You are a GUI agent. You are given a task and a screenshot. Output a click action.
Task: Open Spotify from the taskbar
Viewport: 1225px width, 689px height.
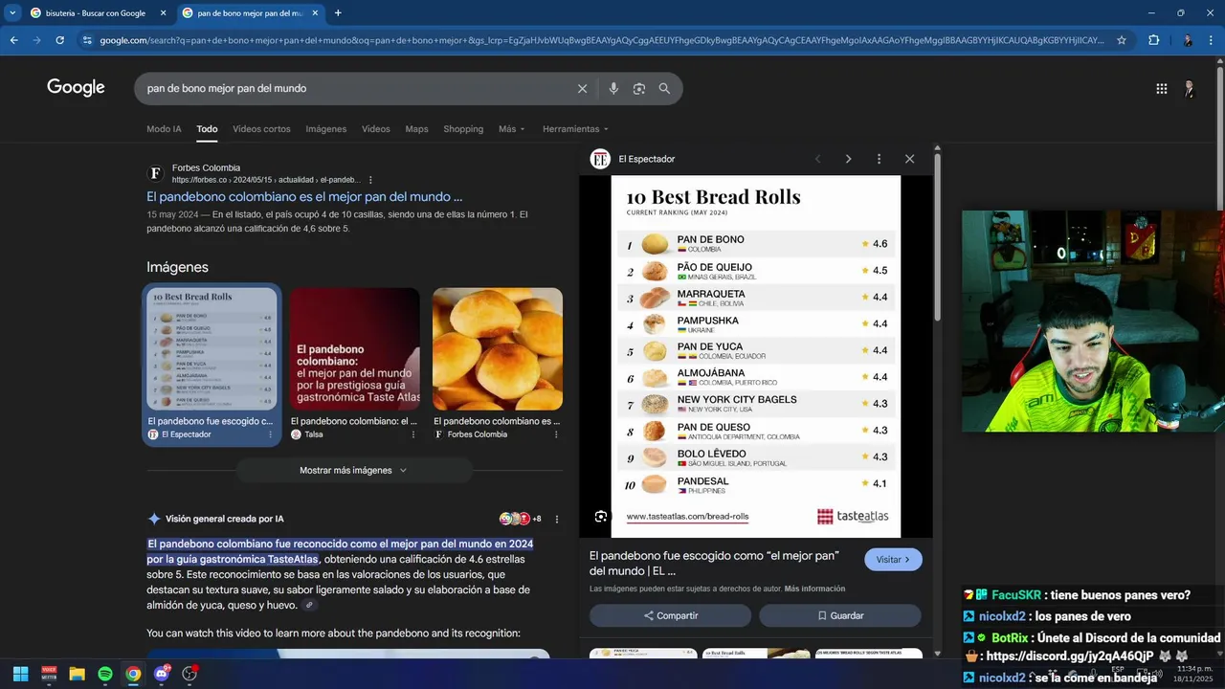click(x=105, y=674)
